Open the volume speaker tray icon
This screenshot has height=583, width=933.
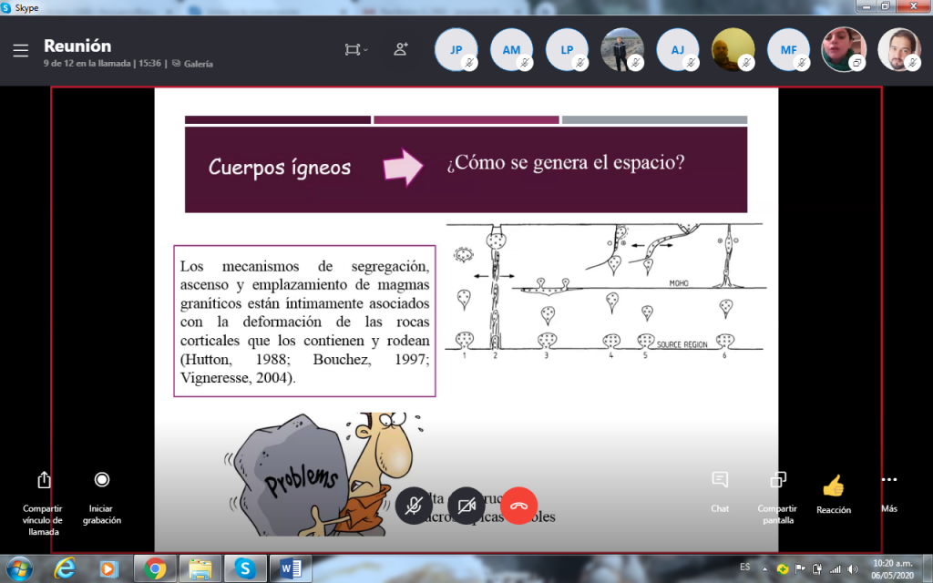coord(853,569)
